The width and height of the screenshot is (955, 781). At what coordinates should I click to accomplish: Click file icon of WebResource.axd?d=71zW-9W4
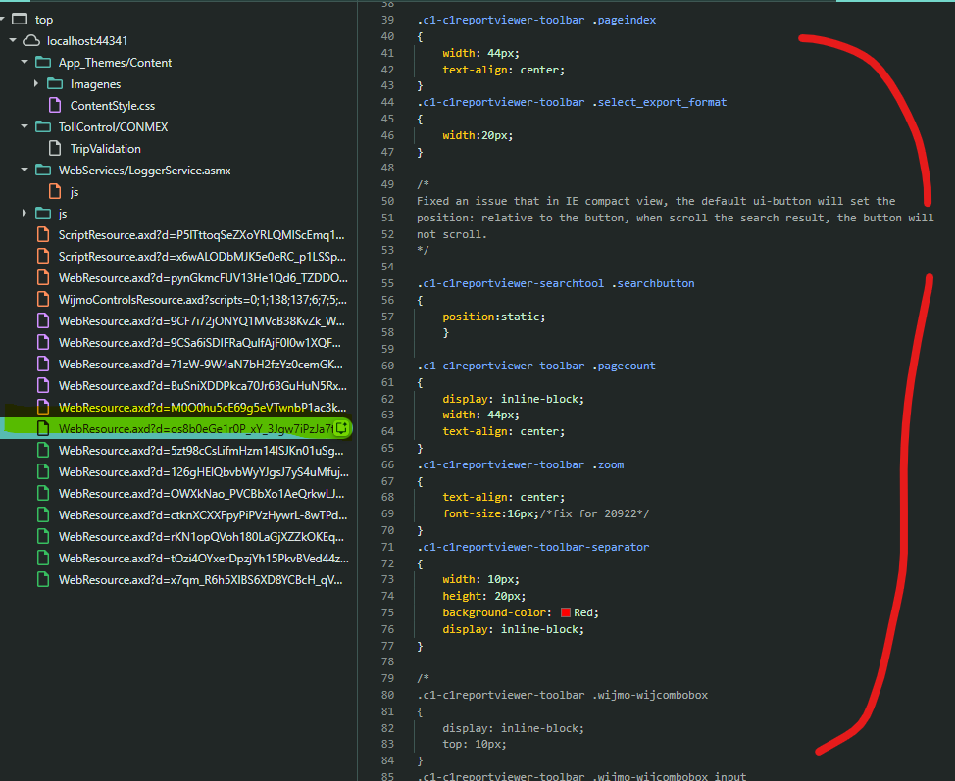coord(43,364)
